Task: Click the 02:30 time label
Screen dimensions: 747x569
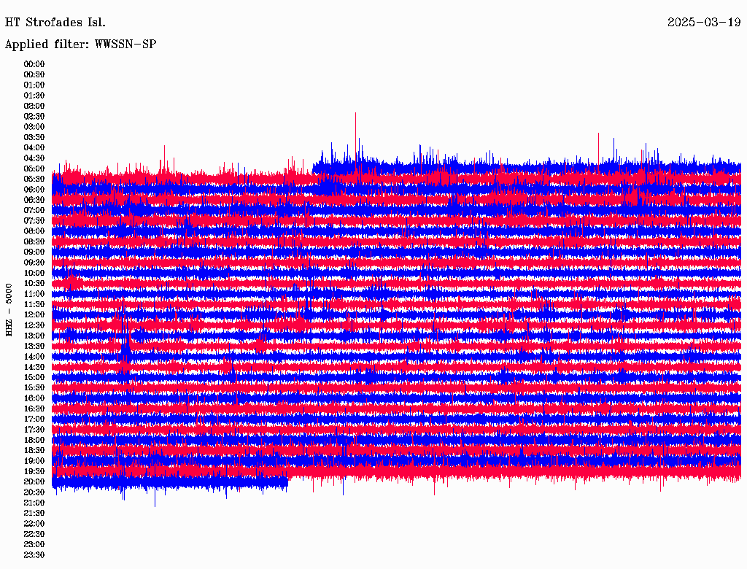Action: pos(34,116)
